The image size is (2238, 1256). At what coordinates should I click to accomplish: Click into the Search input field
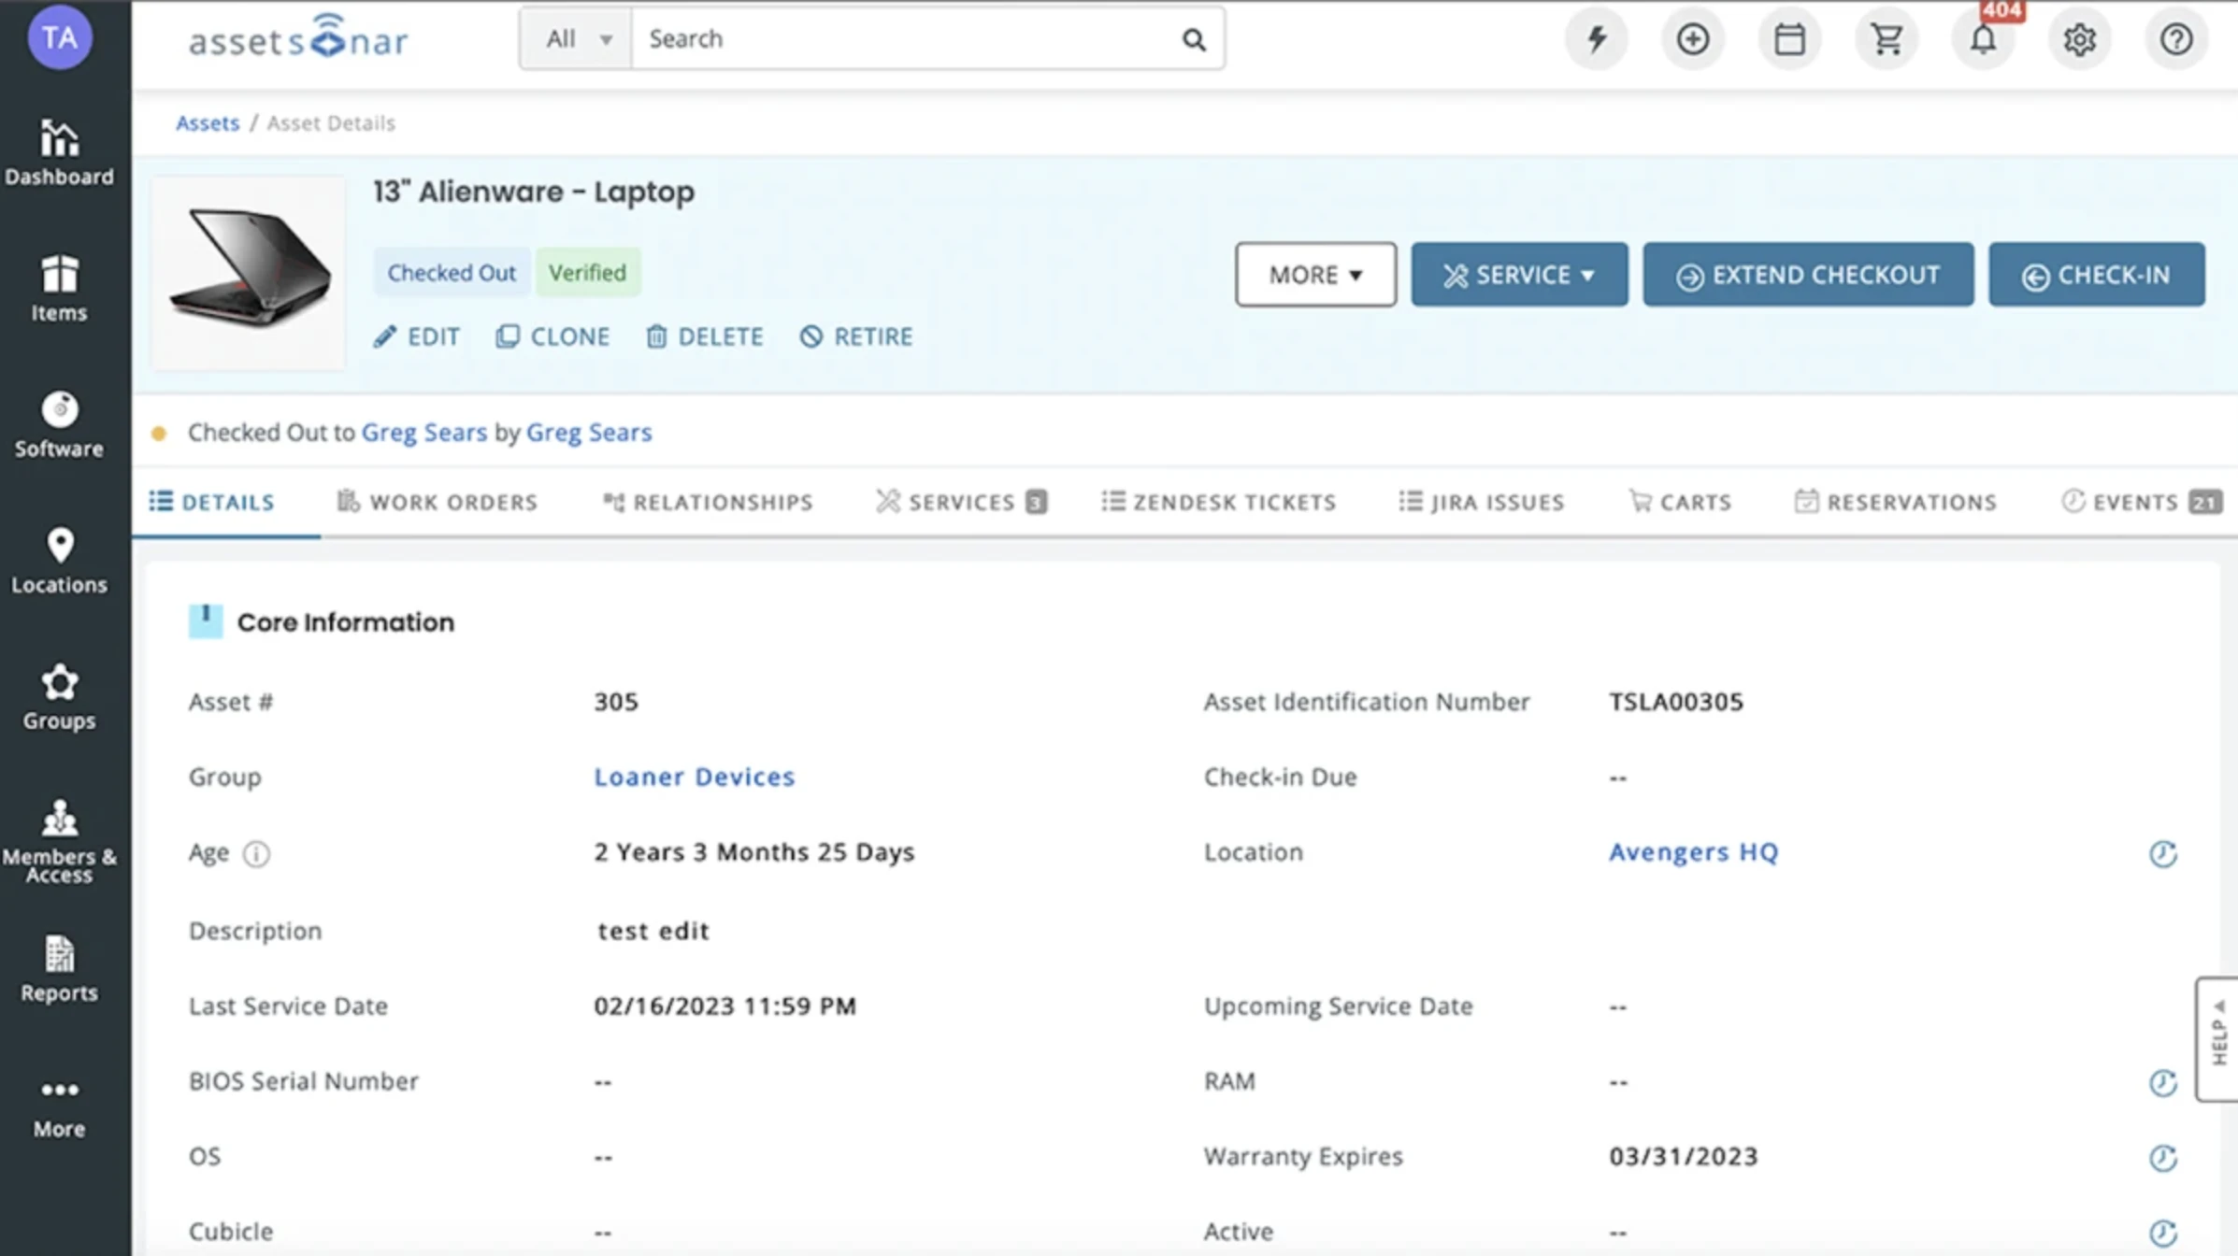coord(902,38)
